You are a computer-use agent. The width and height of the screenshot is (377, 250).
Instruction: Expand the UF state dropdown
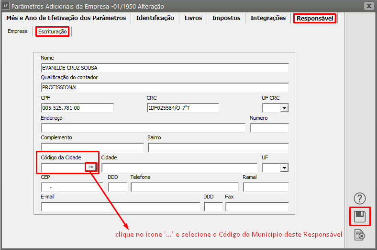(x=284, y=167)
